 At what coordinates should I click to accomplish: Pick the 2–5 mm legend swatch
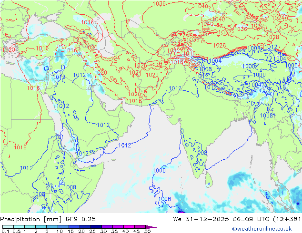(41, 227)
